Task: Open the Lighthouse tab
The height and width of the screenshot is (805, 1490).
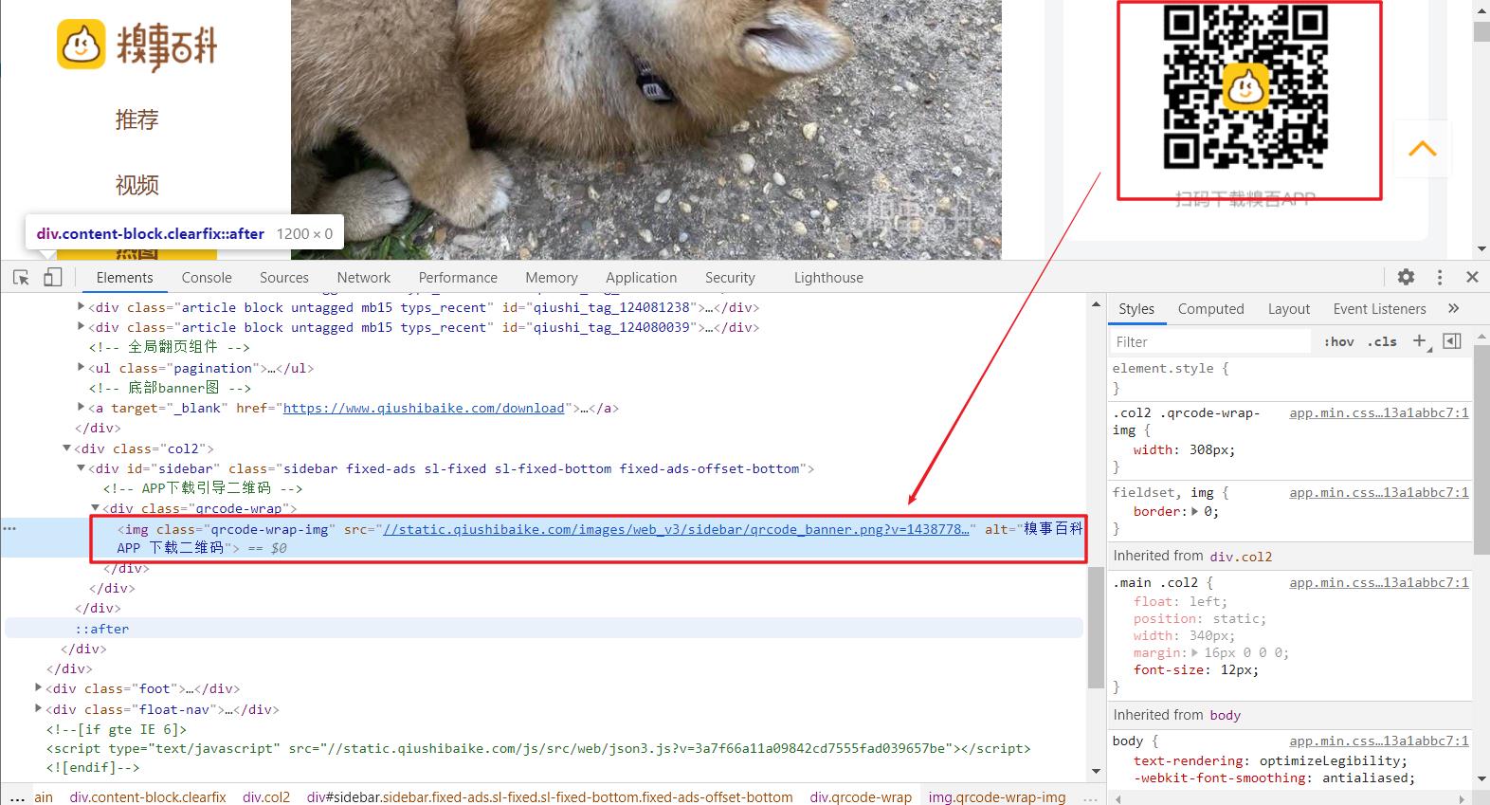Action: coord(828,277)
